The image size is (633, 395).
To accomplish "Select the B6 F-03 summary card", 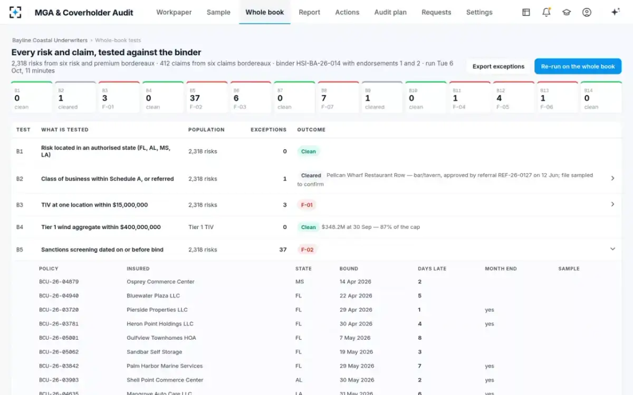I will pos(251,97).
